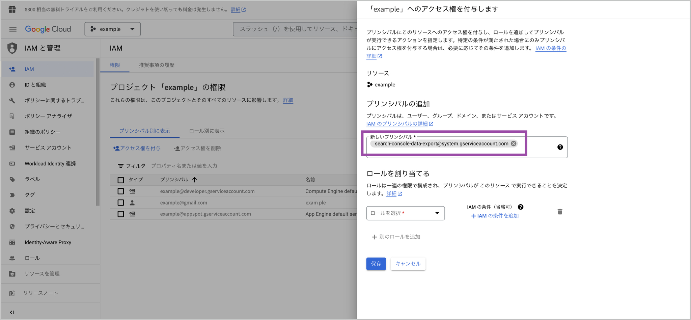
Task: Open the 詳細 link after project permissions description
Action: [x=288, y=100]
